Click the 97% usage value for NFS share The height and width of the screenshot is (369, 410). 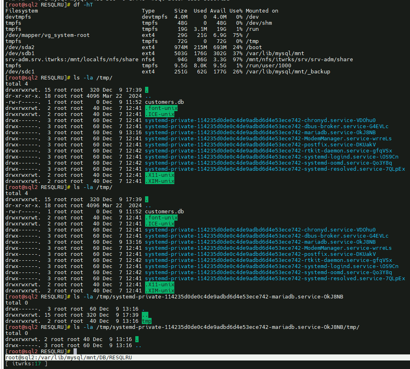point(237,59)
